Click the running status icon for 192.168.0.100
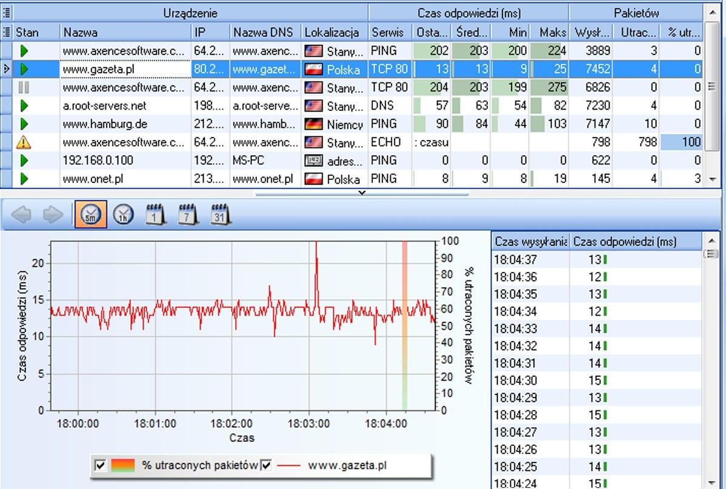Viewport: 726px width, 489px height. 24,160
